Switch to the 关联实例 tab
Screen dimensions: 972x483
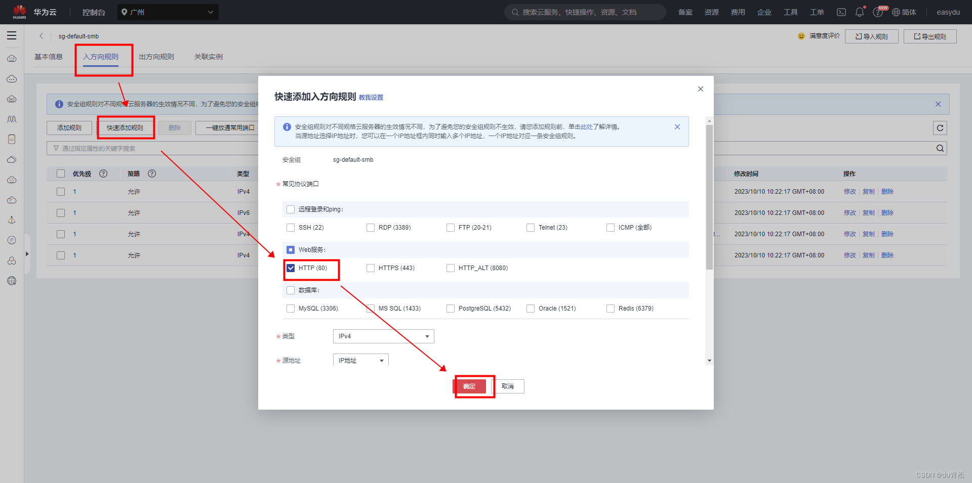209,57
